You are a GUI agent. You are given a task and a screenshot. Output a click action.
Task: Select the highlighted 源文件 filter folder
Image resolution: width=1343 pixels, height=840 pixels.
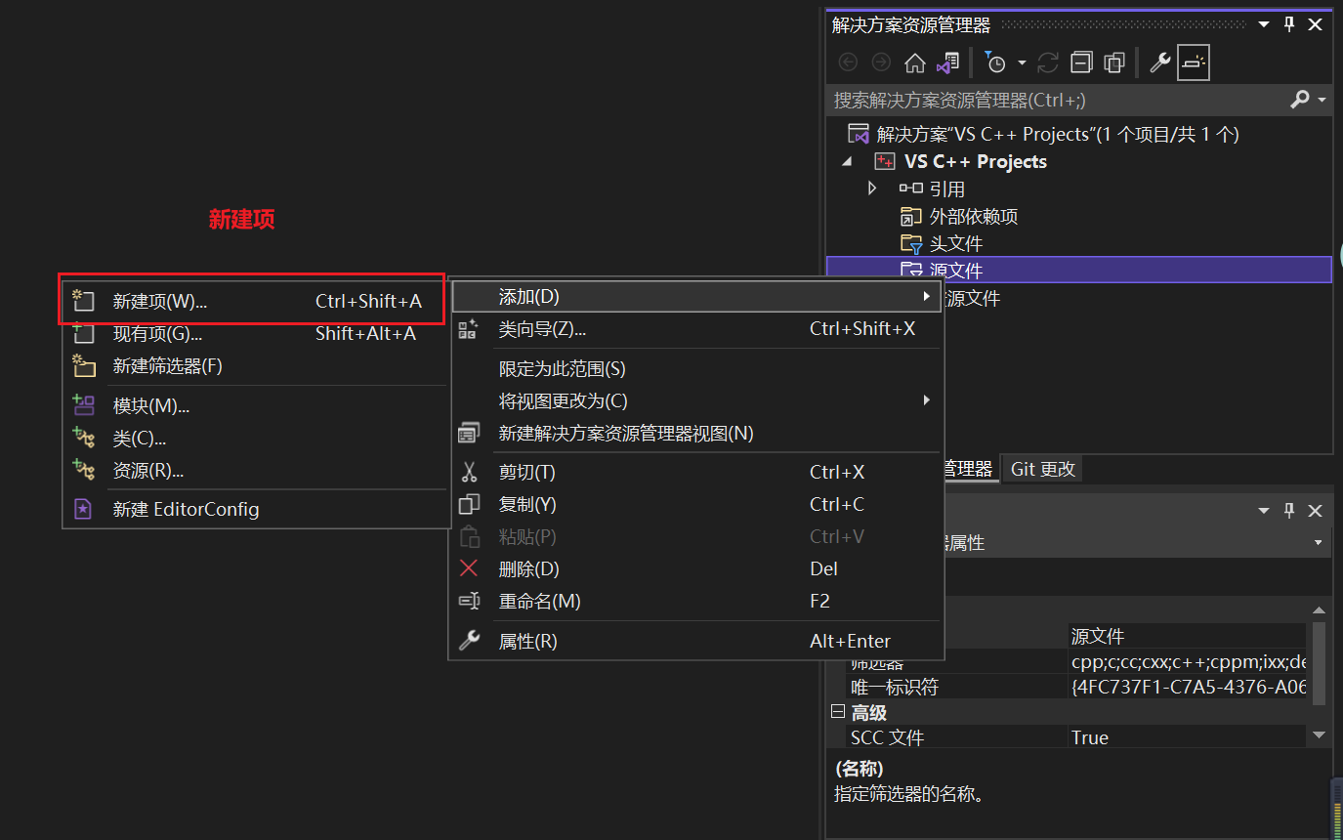(x=1079, y=270)
